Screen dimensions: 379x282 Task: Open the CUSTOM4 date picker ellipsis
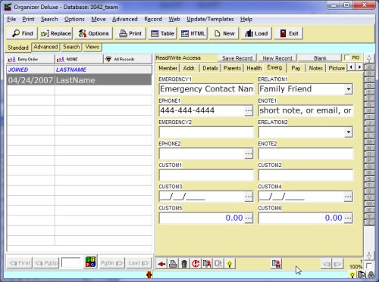348,197
